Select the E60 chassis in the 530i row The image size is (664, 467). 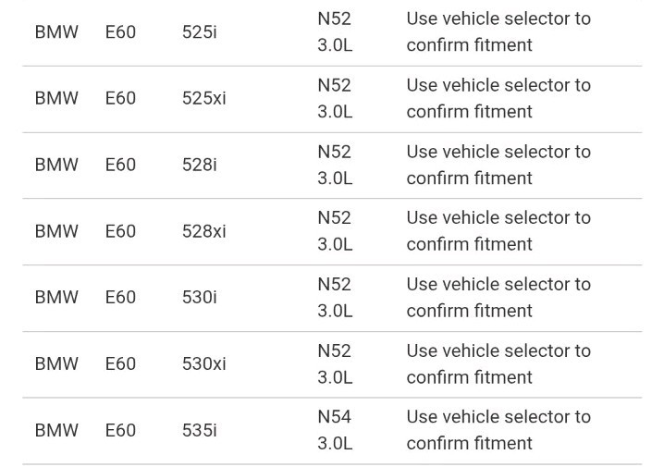coord(120,298)
